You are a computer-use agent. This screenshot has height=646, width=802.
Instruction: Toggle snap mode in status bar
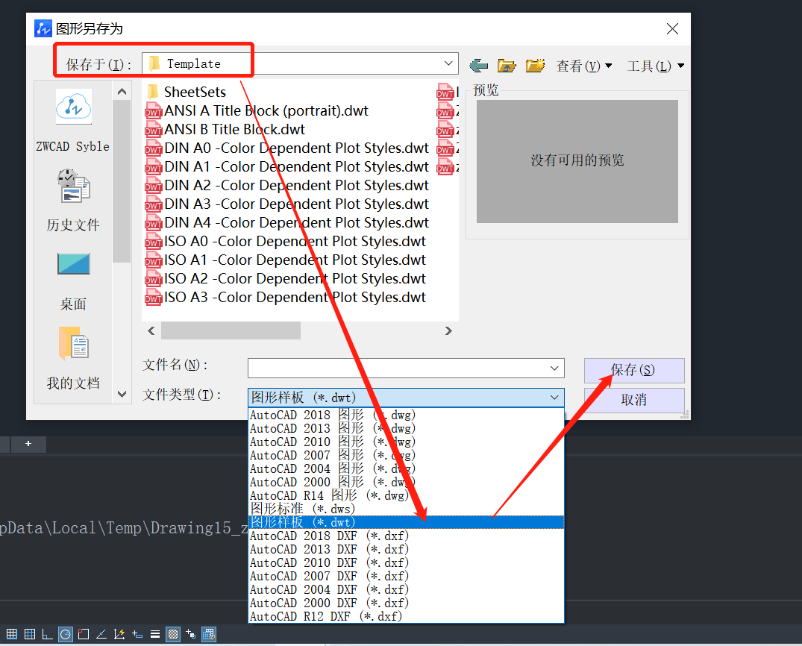click(11, 634)
